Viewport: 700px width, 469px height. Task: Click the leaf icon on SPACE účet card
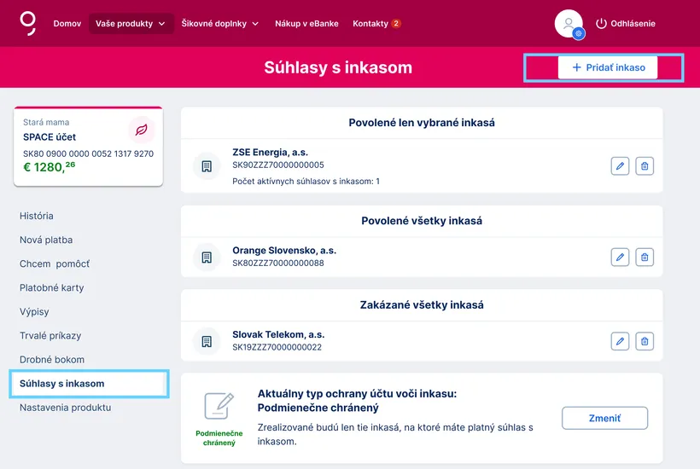pos(142,130)
